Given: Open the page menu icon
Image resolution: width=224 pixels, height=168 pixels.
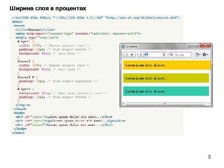Looking at the screenshot, I should [x=198, y=54].
